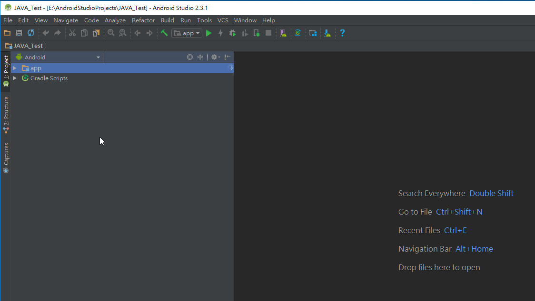535x301 pixels.
Task: Toggle the Captures side tab
Action: tap(6, 158)
